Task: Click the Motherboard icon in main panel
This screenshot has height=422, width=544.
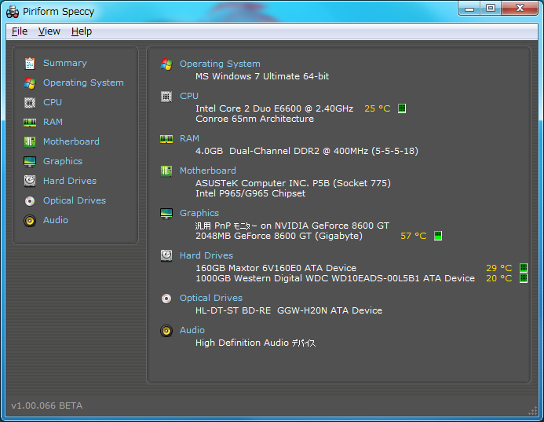Action: (166, 171)
